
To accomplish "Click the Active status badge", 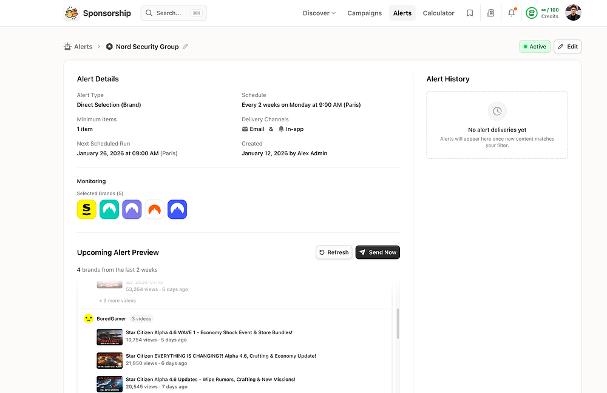I will (535, 47).
